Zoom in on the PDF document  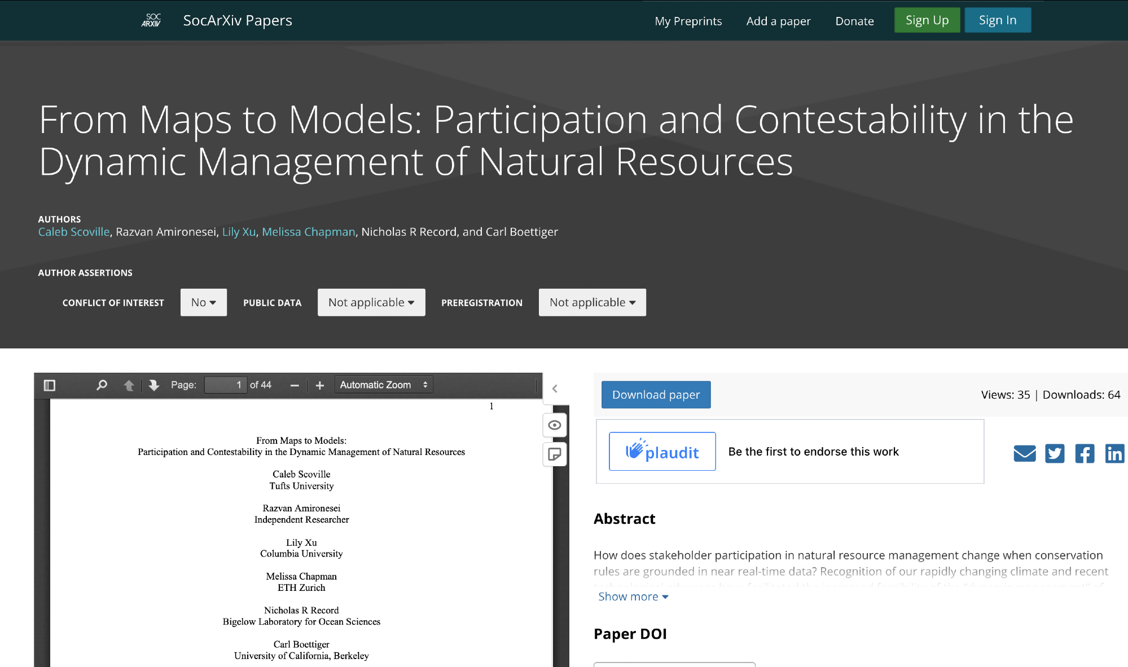point(320,385)
